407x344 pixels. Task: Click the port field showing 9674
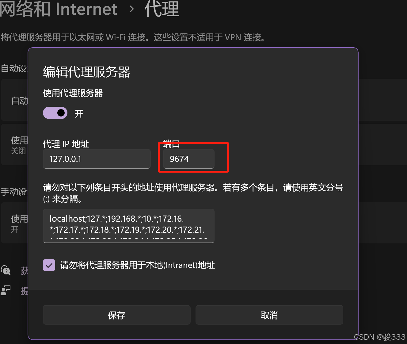coord(189,159)
